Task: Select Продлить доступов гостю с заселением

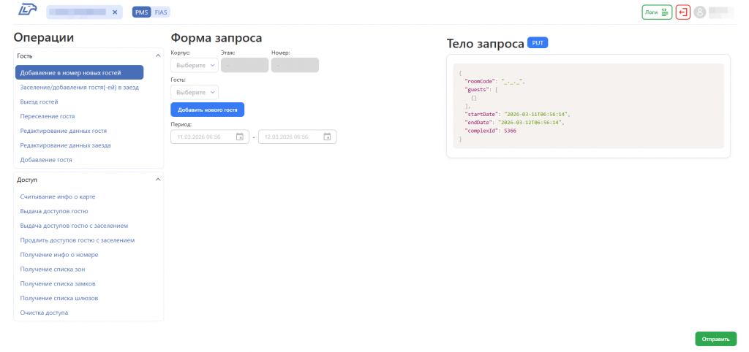Action: (78, 240)
